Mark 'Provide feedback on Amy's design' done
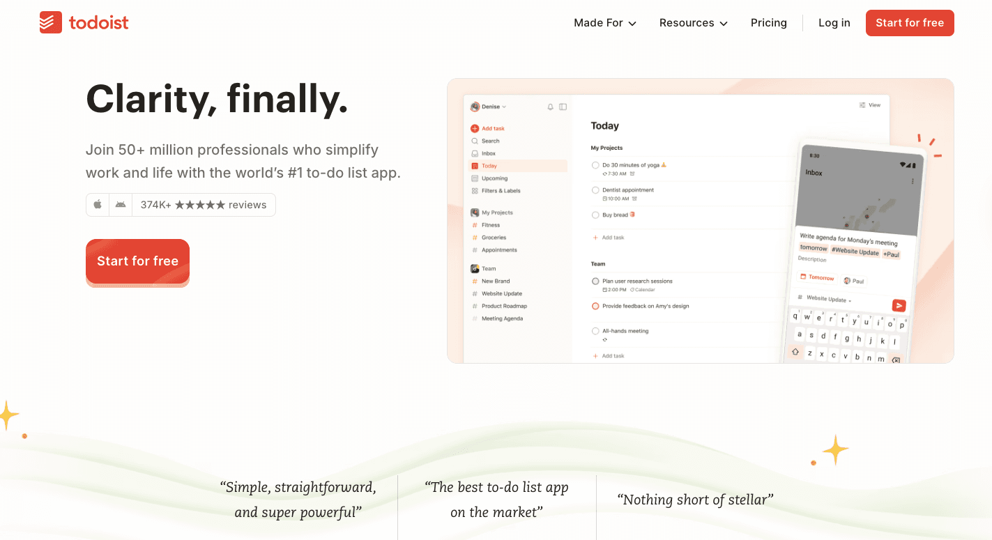 [595, 305]
